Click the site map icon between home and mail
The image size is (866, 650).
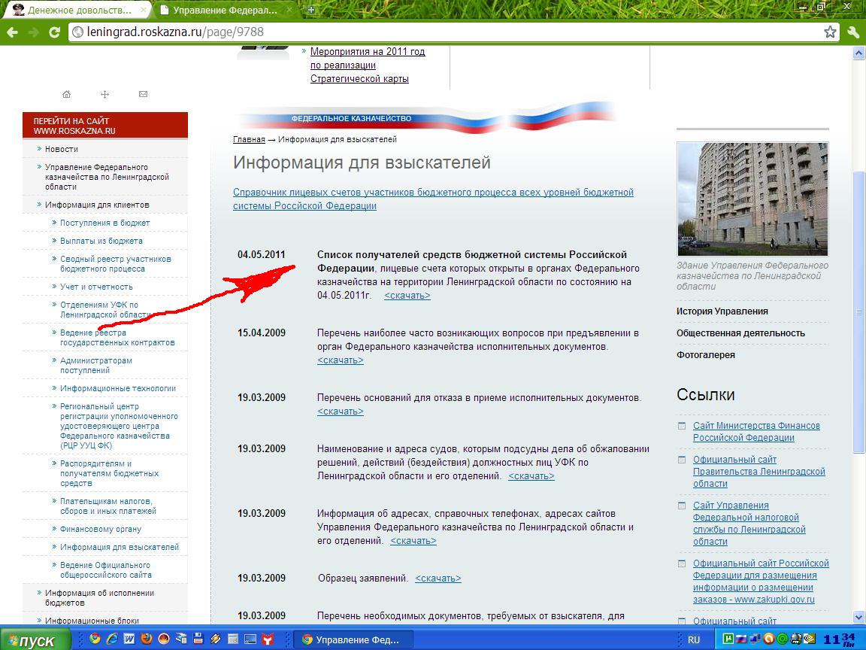[x=105, y=94]
